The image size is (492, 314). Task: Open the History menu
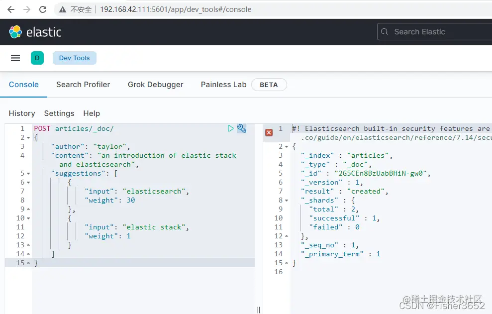click(22, 113)
